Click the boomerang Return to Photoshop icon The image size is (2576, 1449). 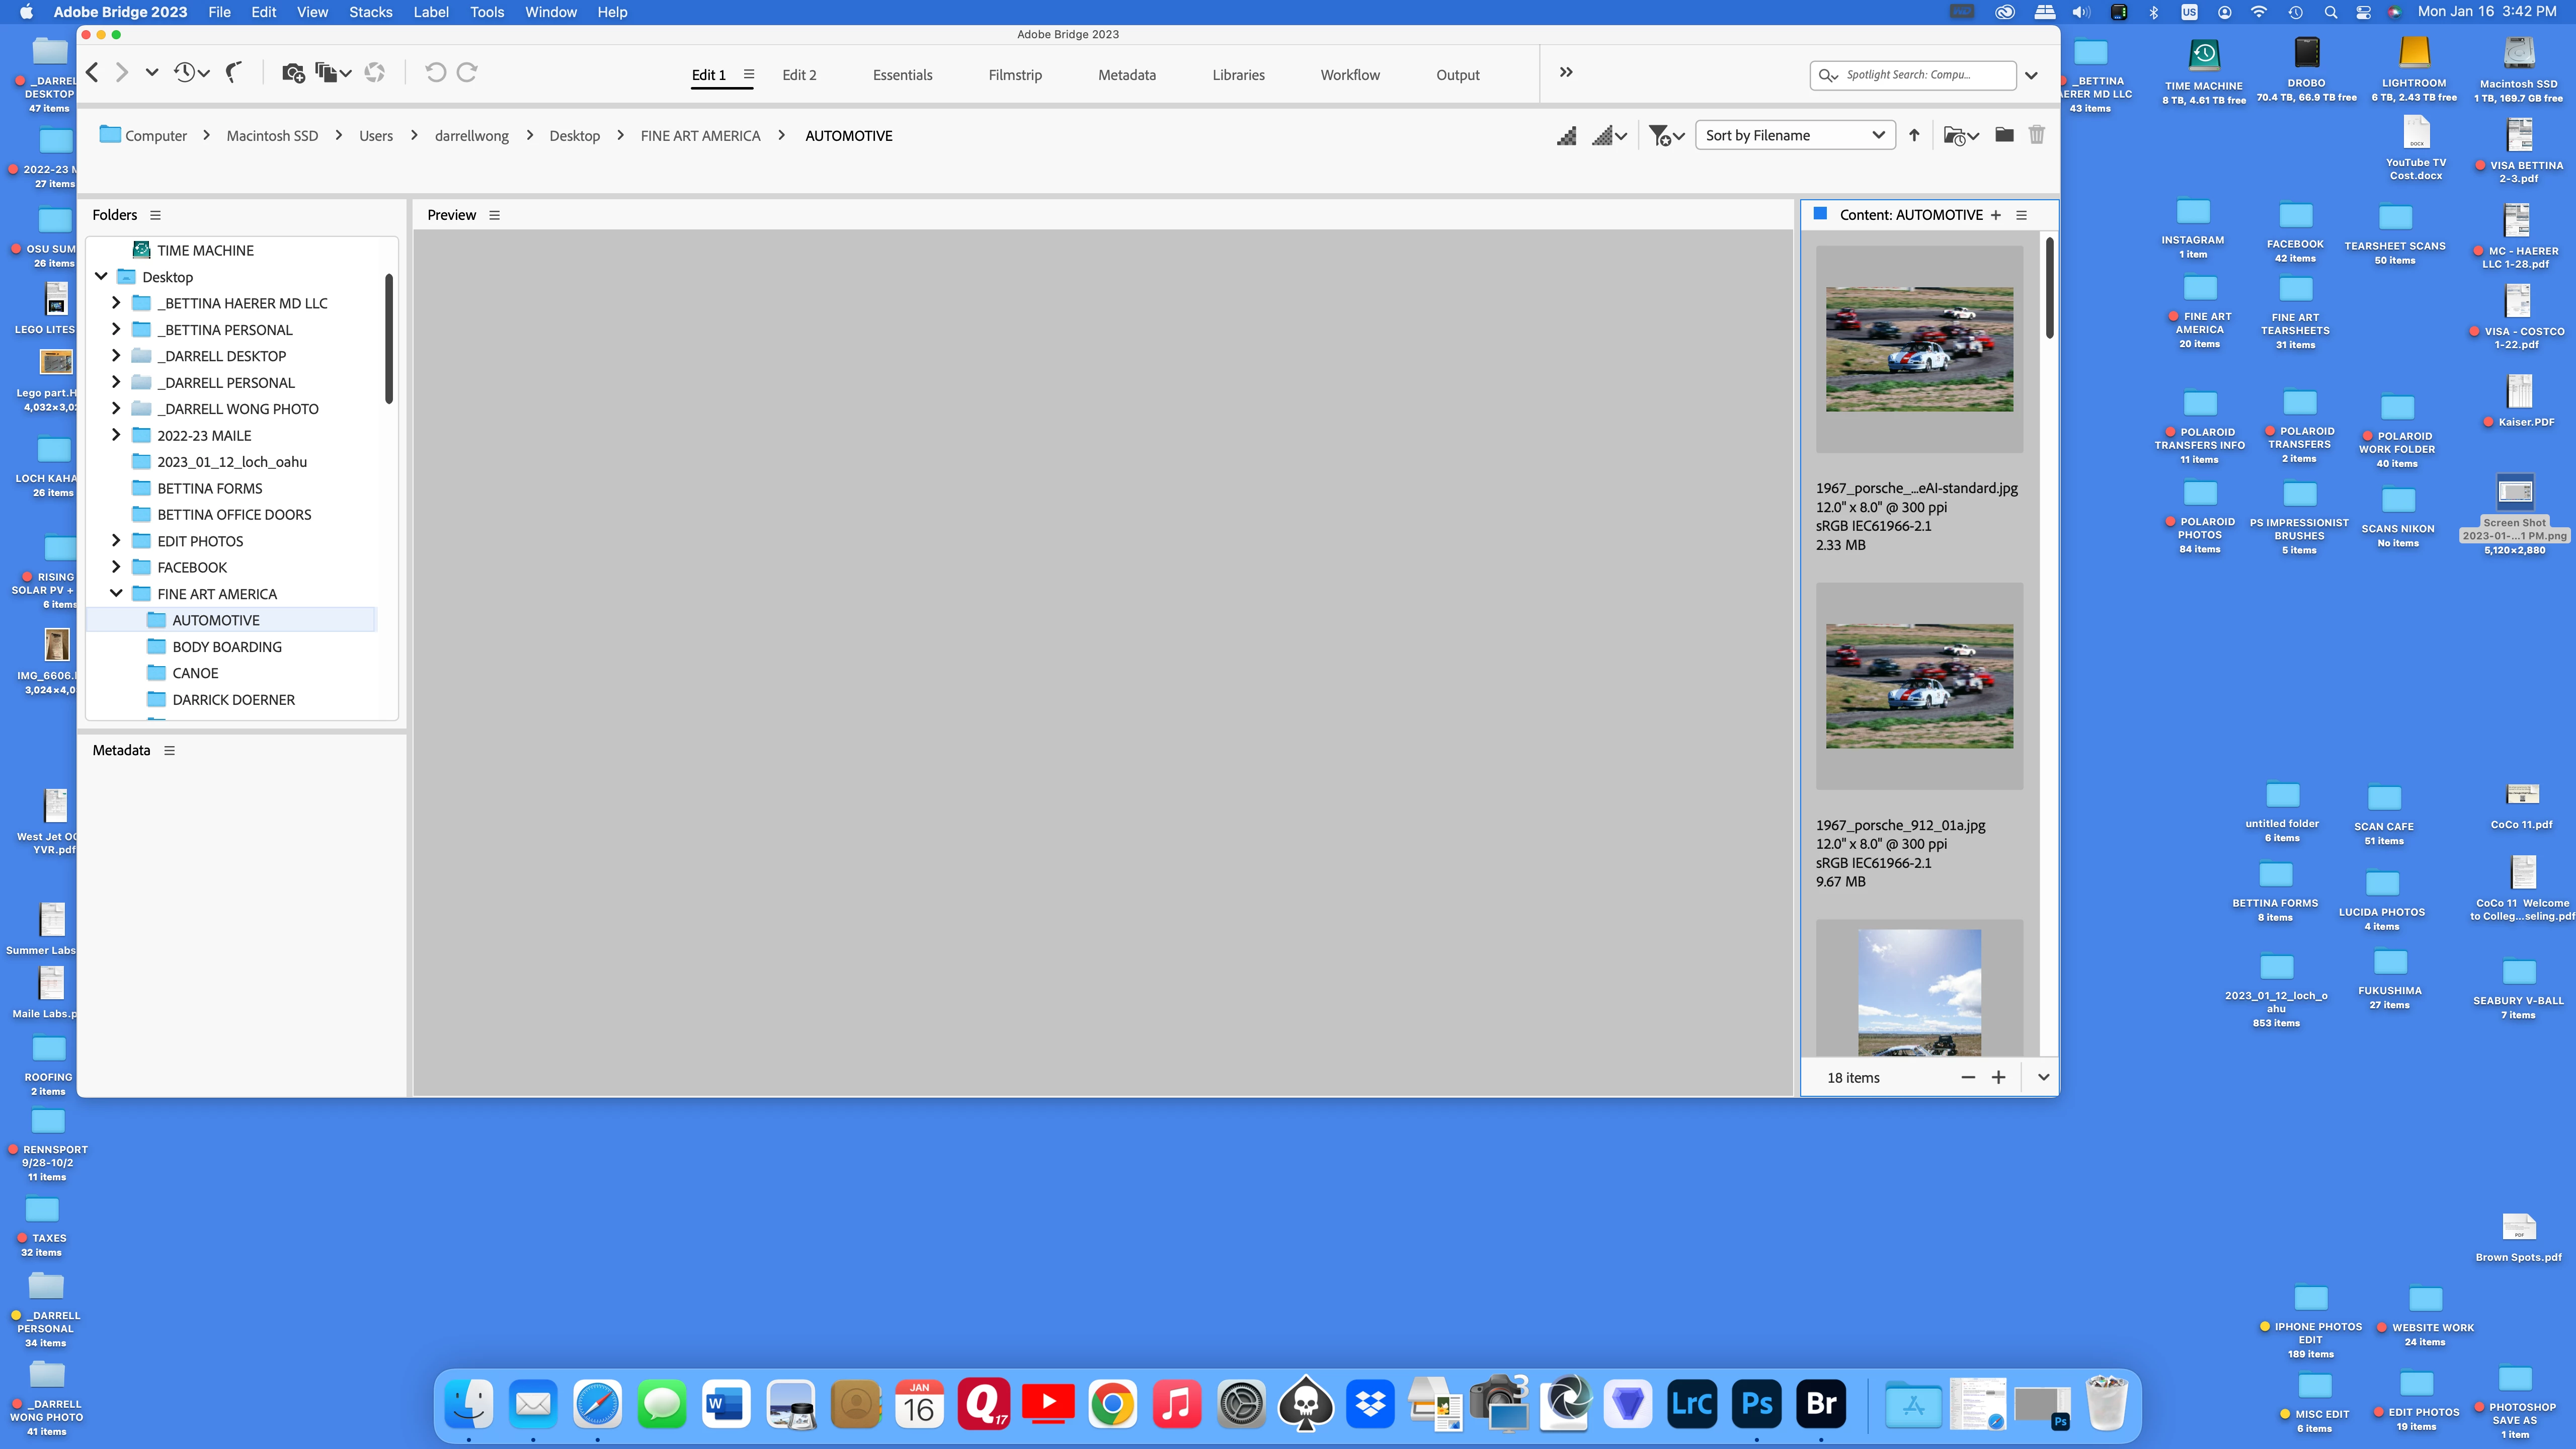pyautogui.click(x=234, y=72)
